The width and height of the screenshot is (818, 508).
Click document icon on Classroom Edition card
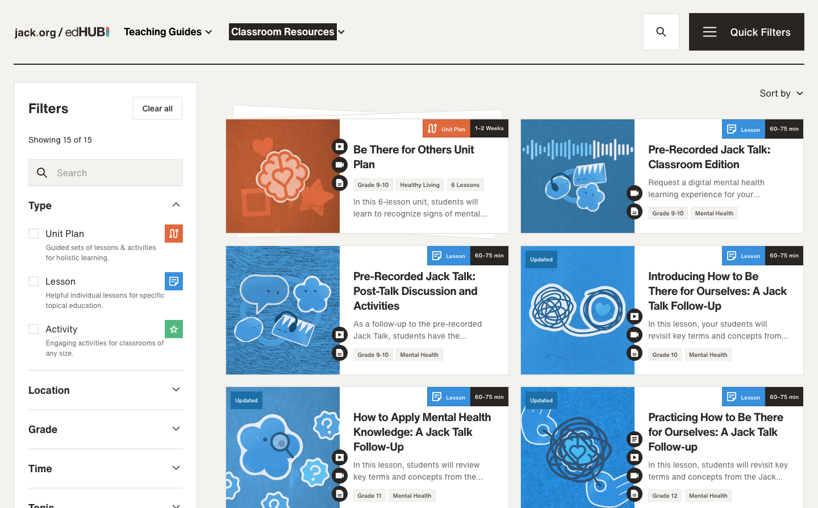(x=635, y=211)
